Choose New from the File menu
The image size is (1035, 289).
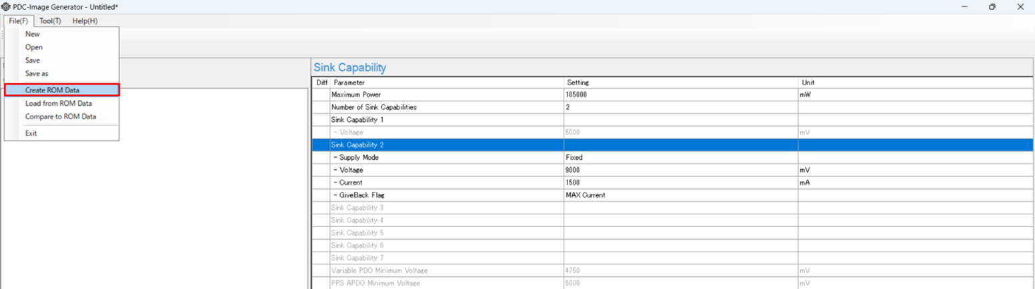click(32, 34)
